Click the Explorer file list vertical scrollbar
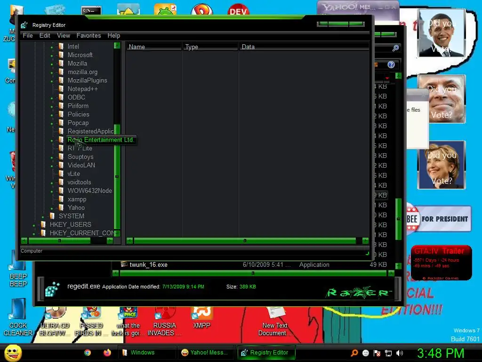 click(x=398, y=219)
